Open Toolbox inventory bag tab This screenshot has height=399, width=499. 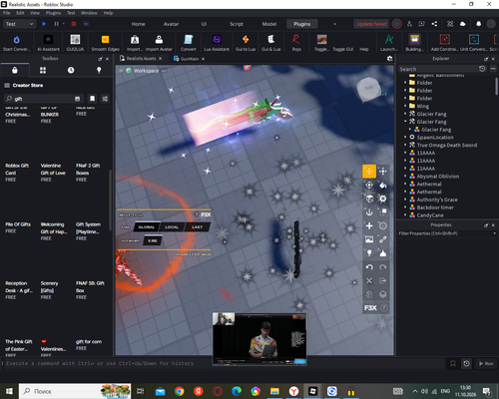click(15, 70)
